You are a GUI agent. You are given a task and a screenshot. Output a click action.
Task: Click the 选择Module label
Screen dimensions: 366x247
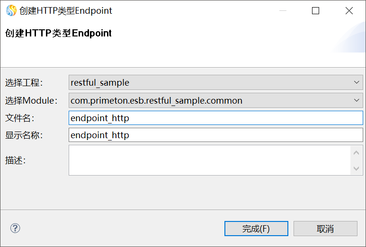pyautogui.click(x=31, y=100)
